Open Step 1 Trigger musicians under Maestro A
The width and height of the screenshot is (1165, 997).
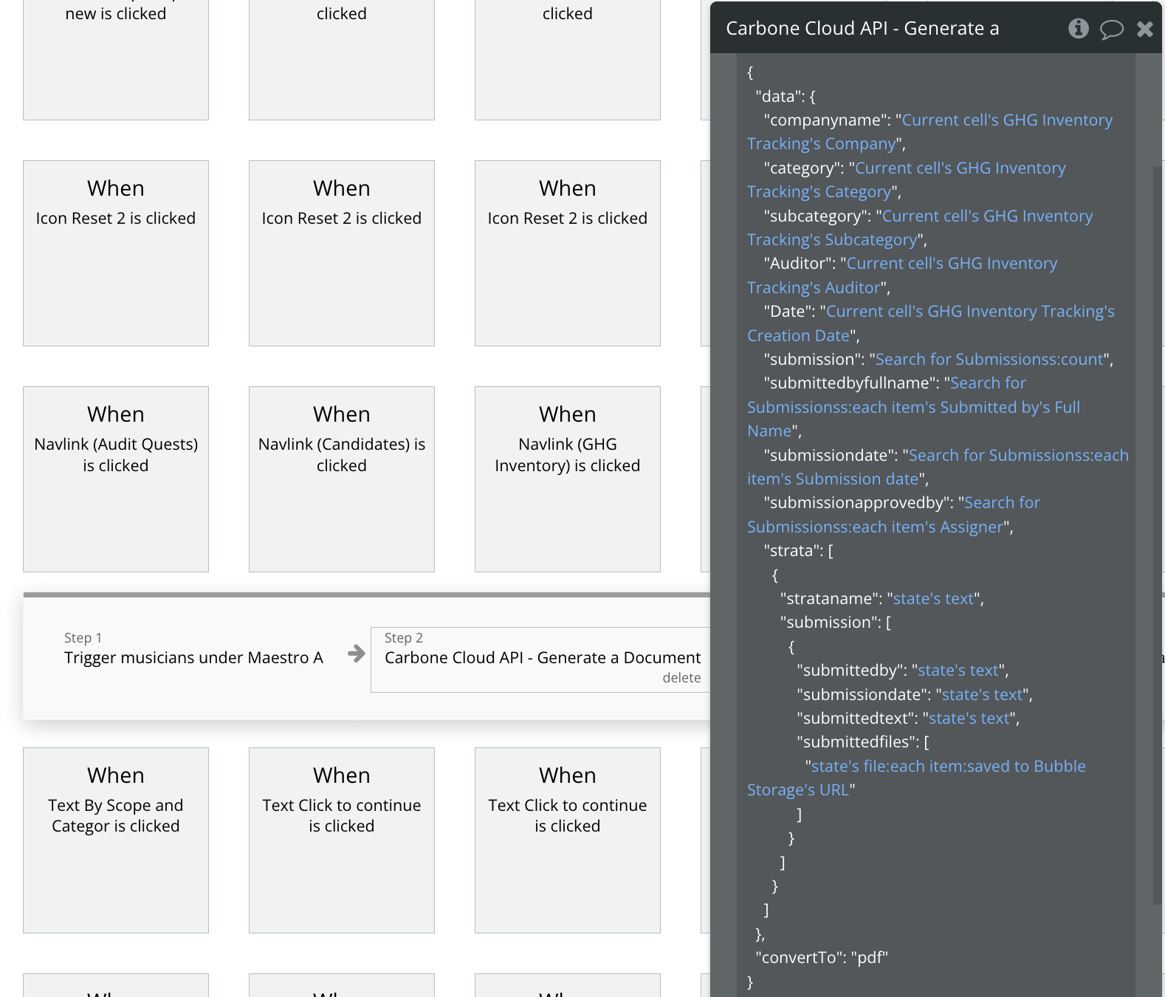point(193,648)
